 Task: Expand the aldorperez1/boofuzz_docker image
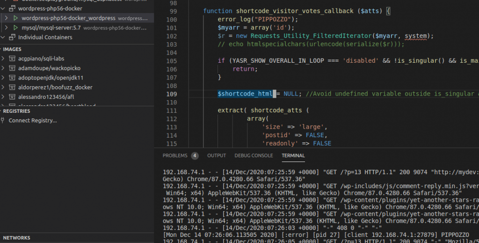[3, 87]
